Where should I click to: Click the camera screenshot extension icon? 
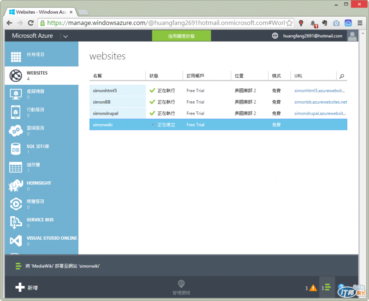(x=336, y=23)
